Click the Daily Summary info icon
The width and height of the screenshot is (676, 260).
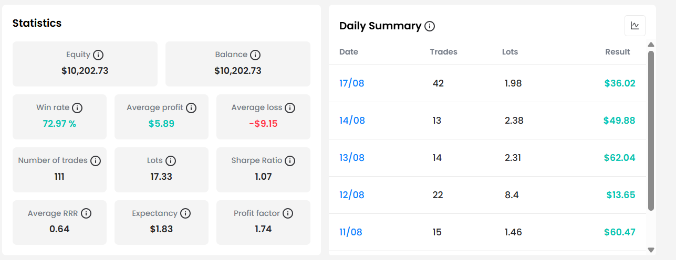(x=430, y=26)
